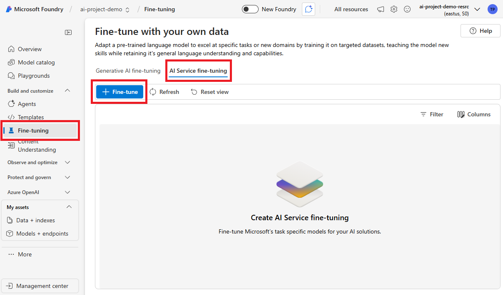Screen dimensions: 503x295
Task: Toggle the New Foundry switch
Action: pos(250,9)
